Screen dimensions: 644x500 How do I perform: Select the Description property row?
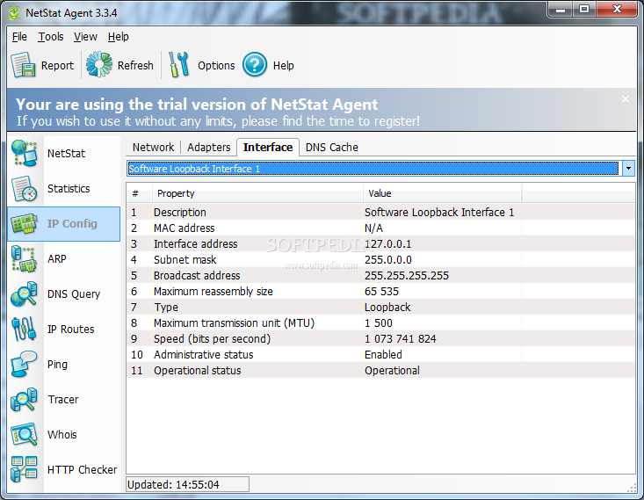coord(380,213)
